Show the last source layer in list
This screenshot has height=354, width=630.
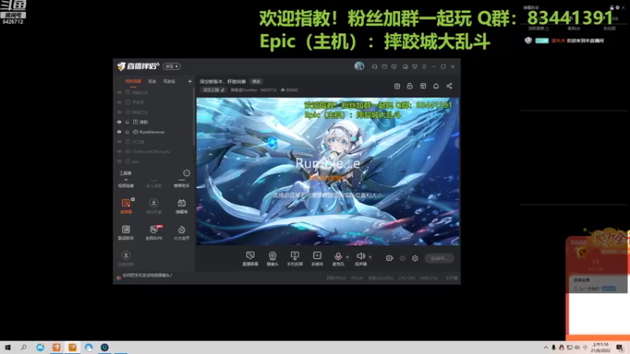(x=120, y=161)
